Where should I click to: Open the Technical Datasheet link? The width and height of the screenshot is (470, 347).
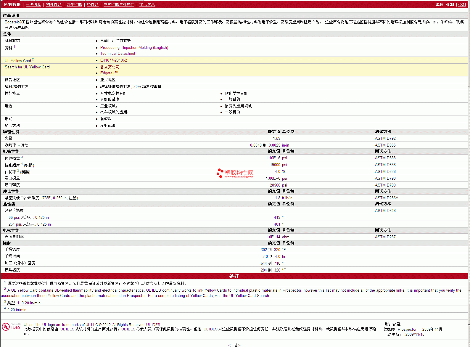[x=117, y=54]
